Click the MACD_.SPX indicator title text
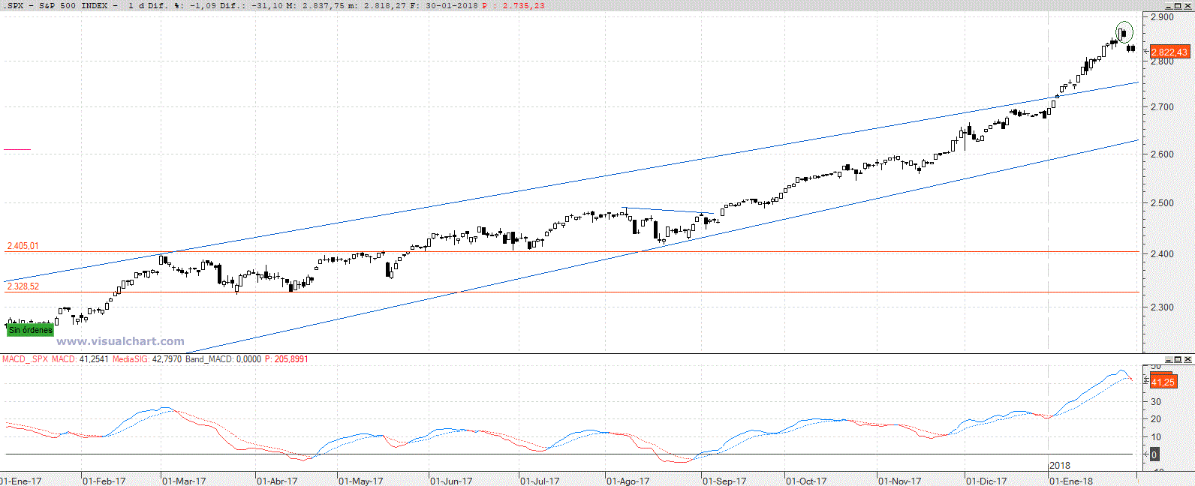 click(x=26, y=359)
